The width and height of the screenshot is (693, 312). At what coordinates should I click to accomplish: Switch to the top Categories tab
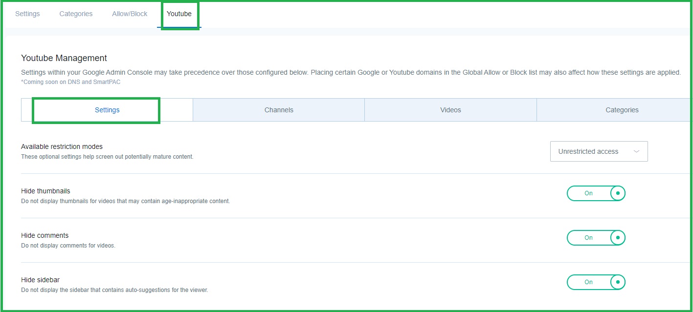coord(76,14)
